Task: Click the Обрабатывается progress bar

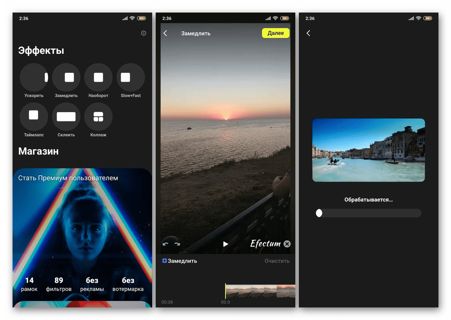Action: click(x=369, y=213)
